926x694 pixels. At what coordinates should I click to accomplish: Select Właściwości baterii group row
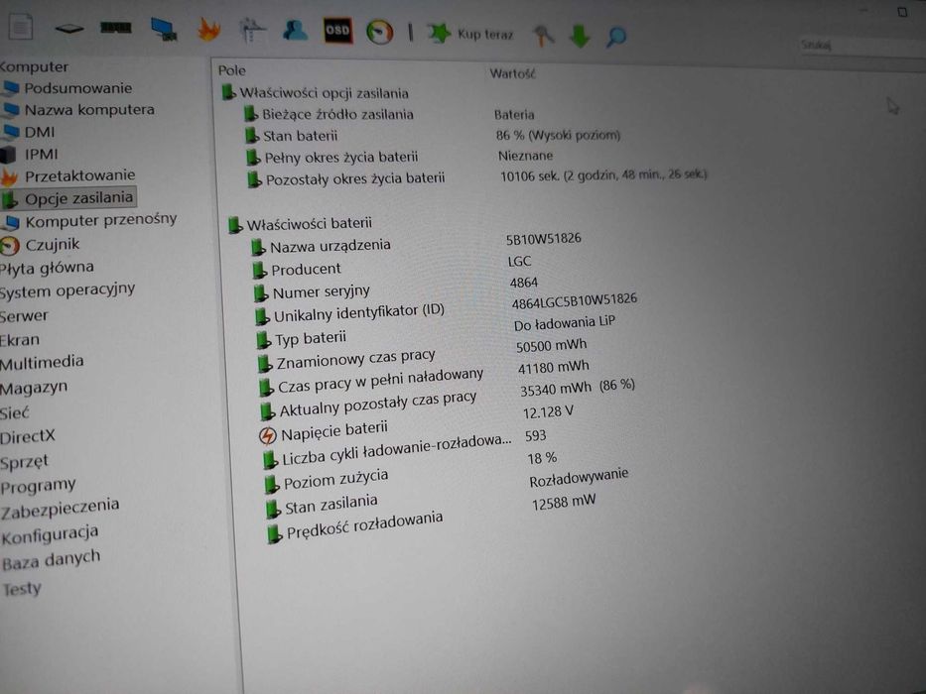click(301, 224)
